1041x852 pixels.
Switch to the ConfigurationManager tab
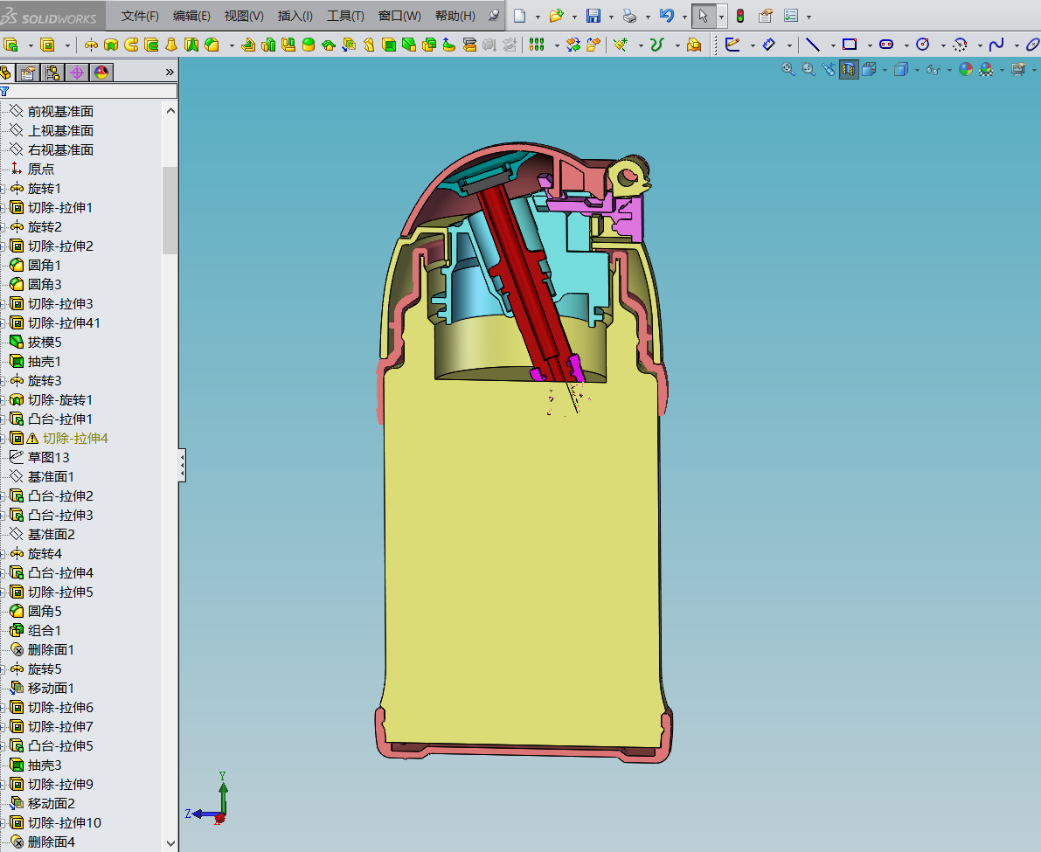[x=52, y=72]
